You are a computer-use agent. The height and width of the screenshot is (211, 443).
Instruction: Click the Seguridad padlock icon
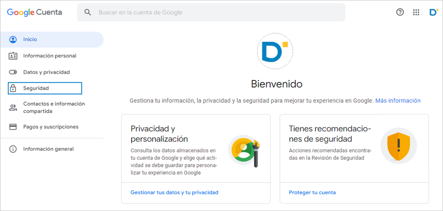click(x=13, y=88)
